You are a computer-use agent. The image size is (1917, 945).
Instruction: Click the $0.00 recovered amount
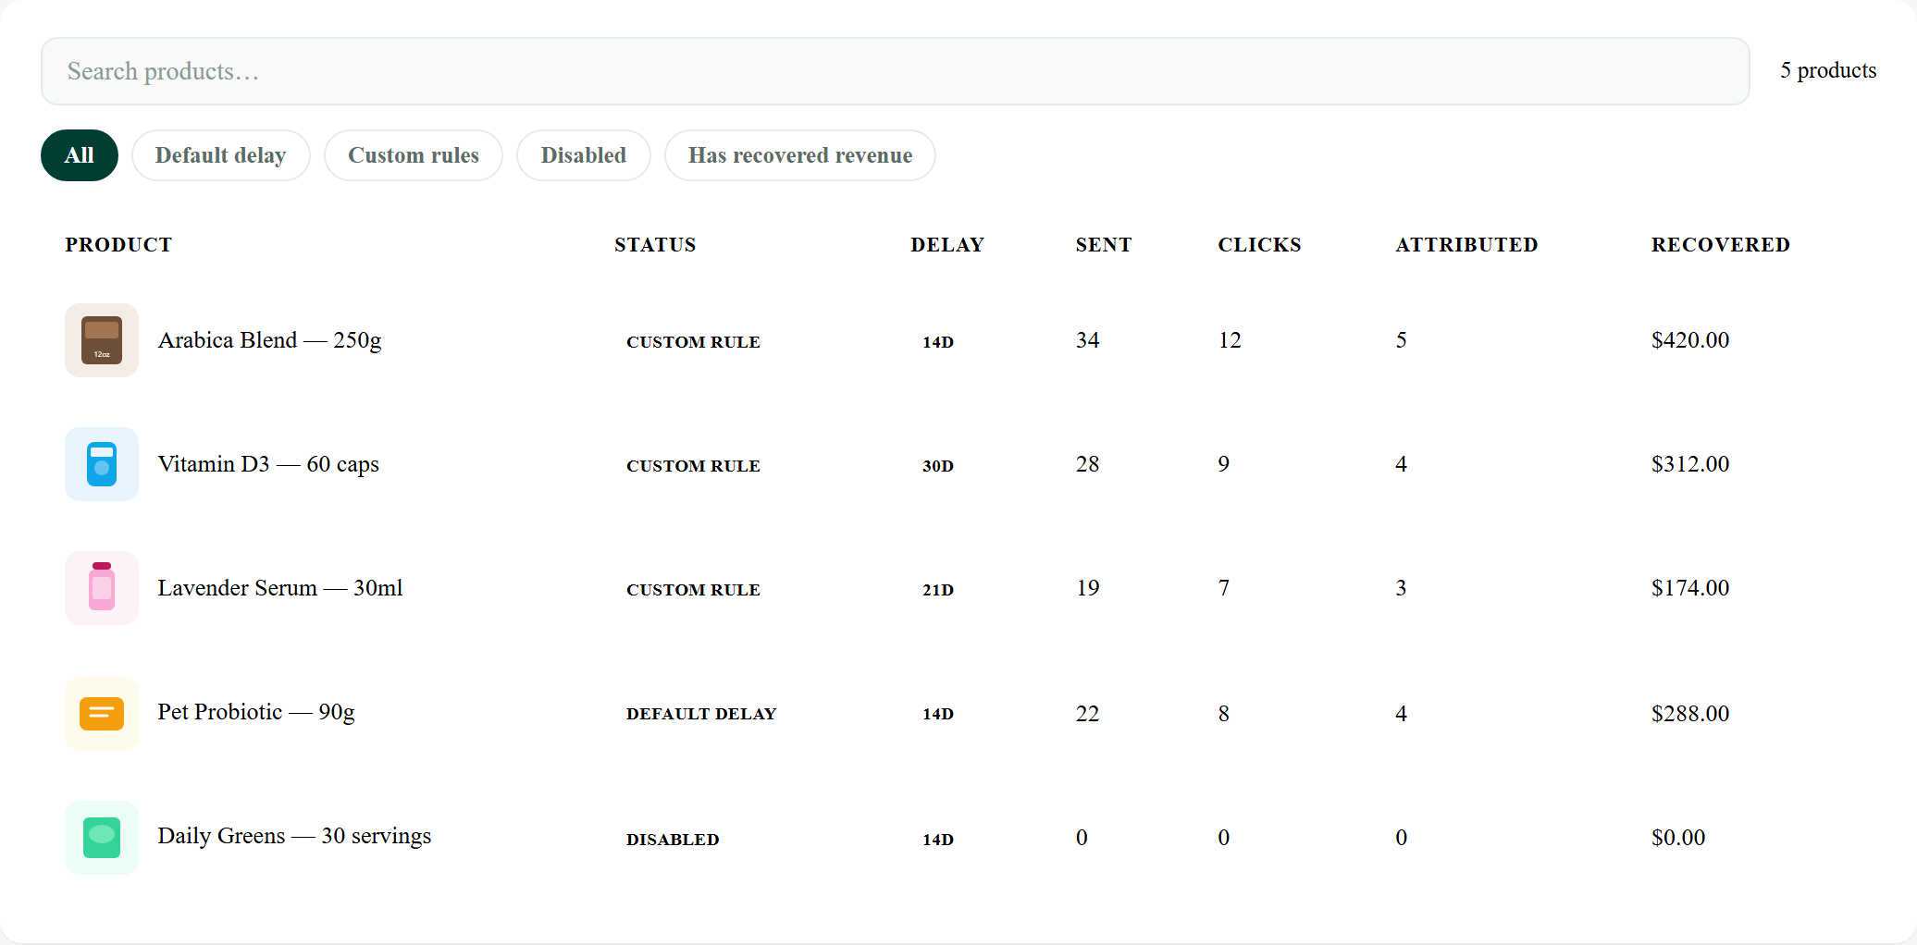pos(1678,838)
